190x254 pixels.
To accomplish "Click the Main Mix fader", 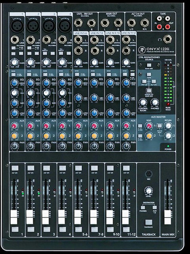I will click(x=168, y=217).
